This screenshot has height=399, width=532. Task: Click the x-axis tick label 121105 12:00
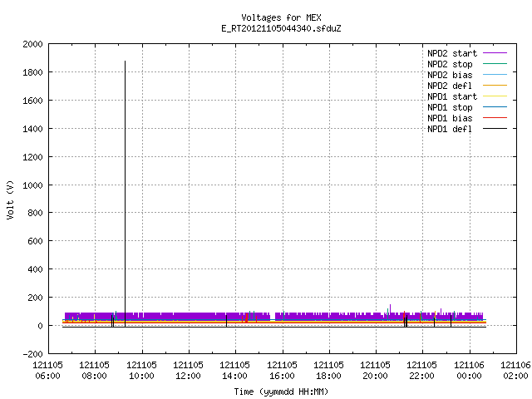[x=189, y=371]
